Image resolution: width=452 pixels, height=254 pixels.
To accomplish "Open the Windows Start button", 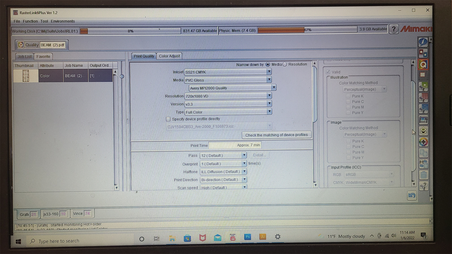I will tap(18, 241).
